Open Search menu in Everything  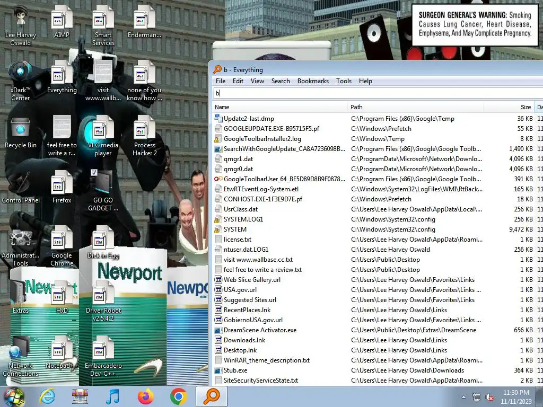click(281, 81)
